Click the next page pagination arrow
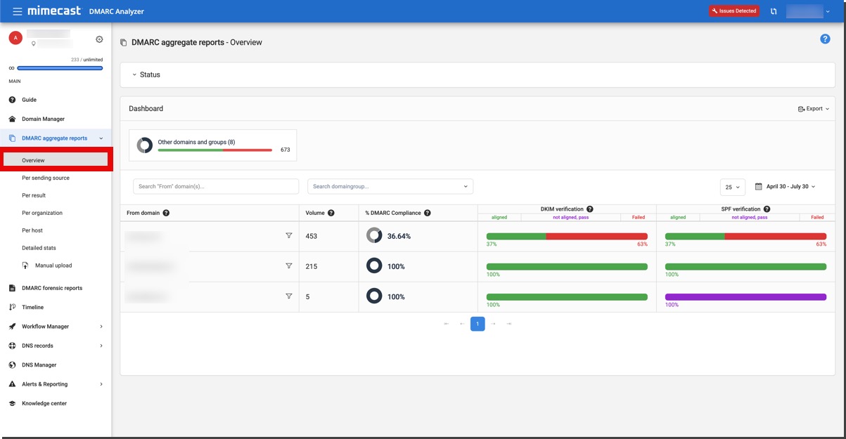846x439 pixels. point(494,324)
